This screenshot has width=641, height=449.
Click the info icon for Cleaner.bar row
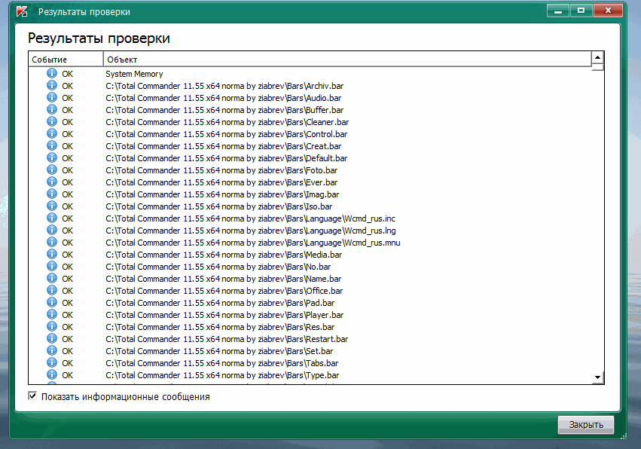[52, 121]
